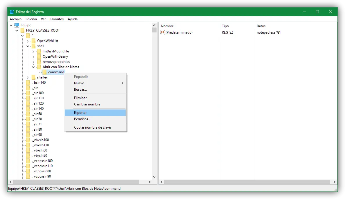The width and height of the screenshot is (345, 199).
Task: Collapse the HKEY_CLASSES_ROOT node
Action: pyautogui.click(x=17, y=30)
